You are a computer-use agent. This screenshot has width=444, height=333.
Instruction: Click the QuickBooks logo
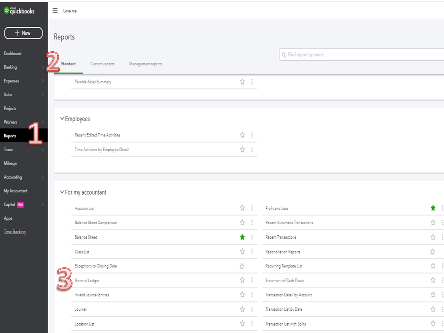pyautogui.click(x=19, y=11)
